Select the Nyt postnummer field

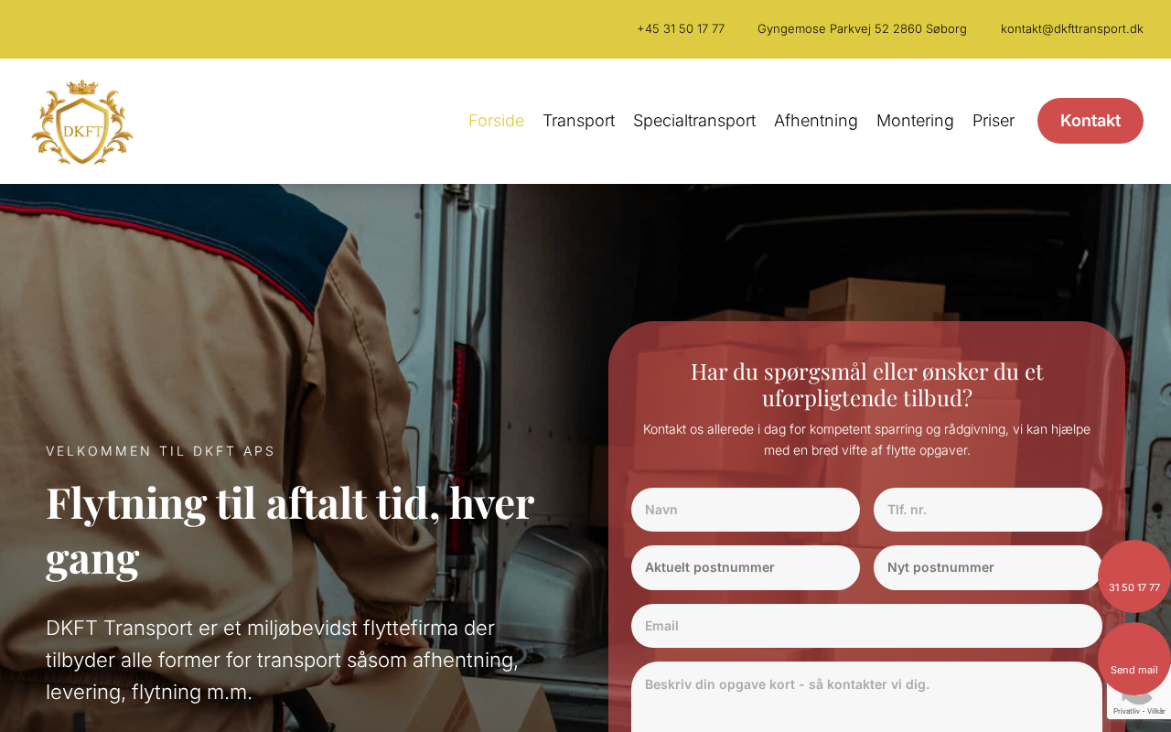click(988, 567)
